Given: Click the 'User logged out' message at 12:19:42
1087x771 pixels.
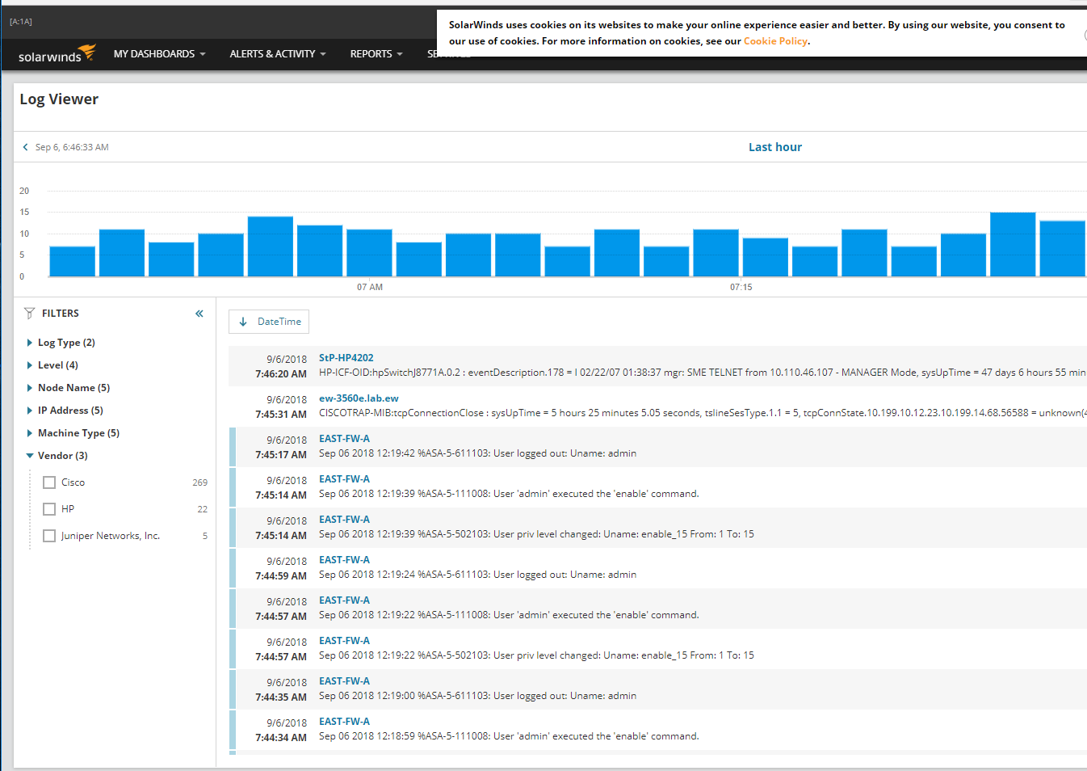Looking at the screenshot, I should pos(477,453).
